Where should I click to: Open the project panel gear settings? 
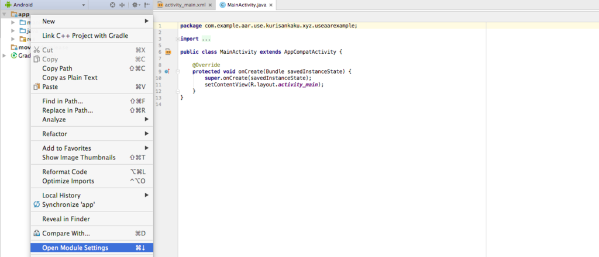tap(135, 5)
